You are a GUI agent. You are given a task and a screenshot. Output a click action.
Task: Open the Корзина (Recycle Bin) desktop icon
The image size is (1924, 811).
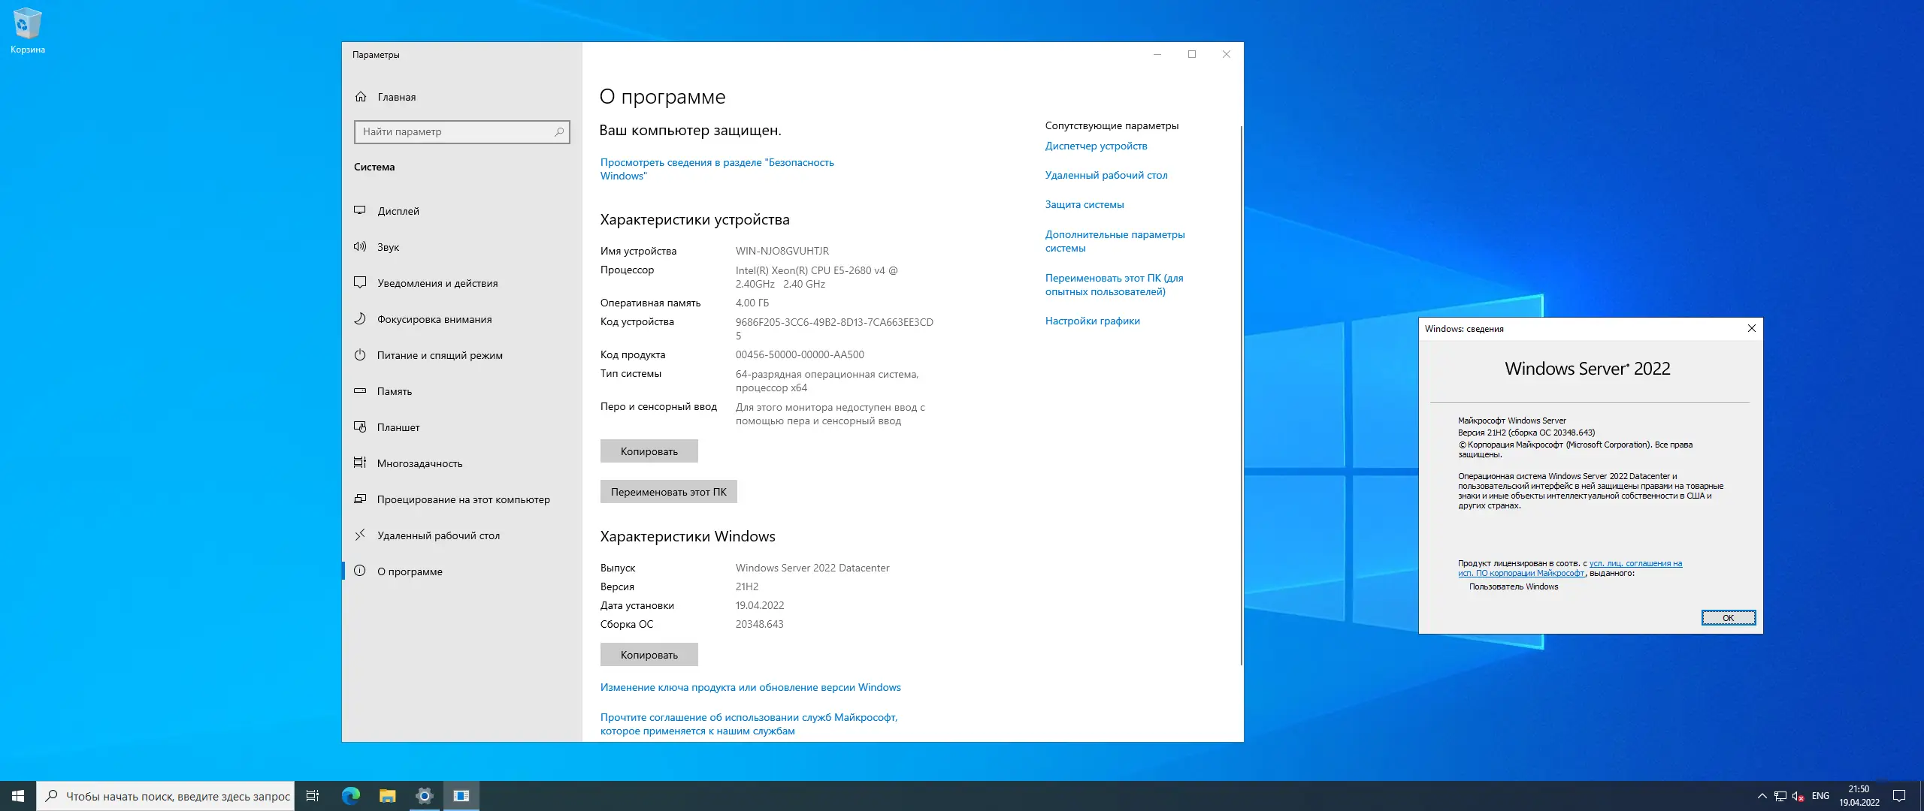27,25
